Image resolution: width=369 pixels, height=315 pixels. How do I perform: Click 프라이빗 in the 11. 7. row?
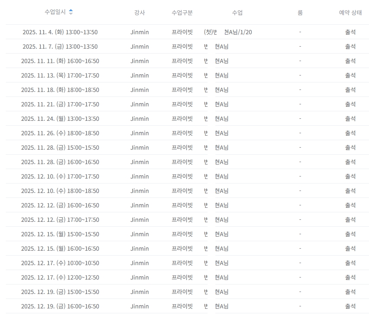[182, 47]
